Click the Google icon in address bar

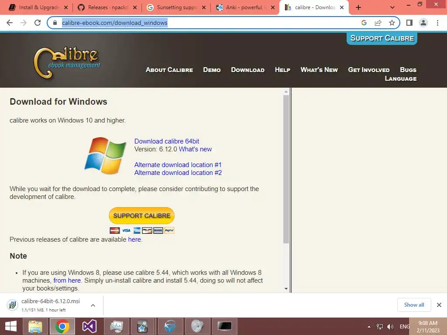(x=364, y=23)
